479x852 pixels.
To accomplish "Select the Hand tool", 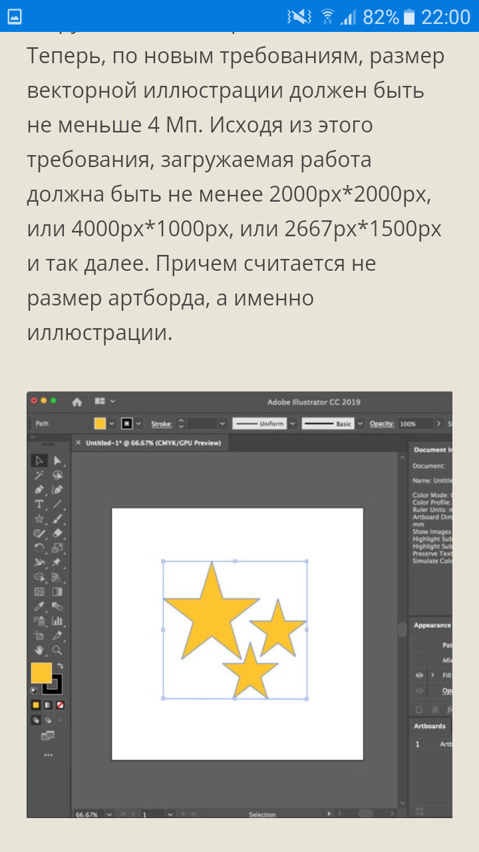I will click(x=39, y=650).
